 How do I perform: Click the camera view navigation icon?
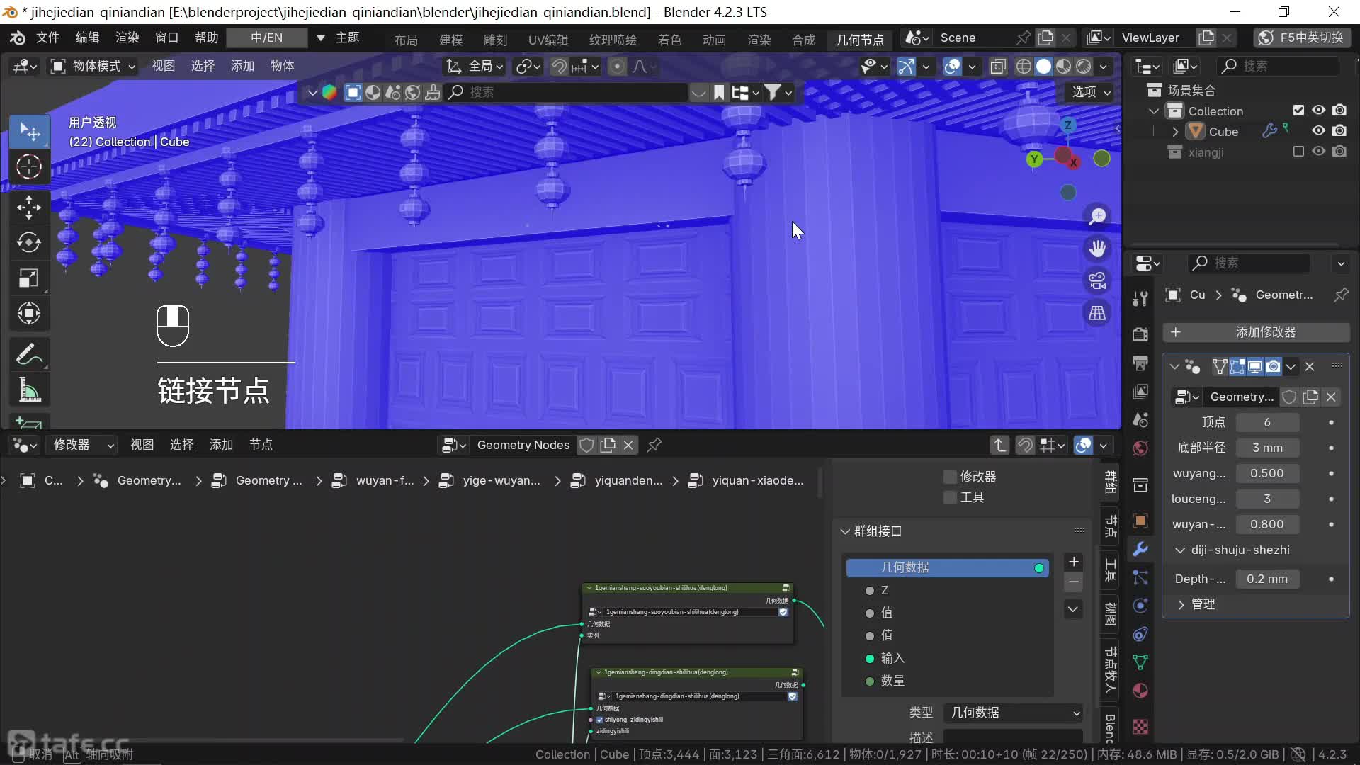1097,281
